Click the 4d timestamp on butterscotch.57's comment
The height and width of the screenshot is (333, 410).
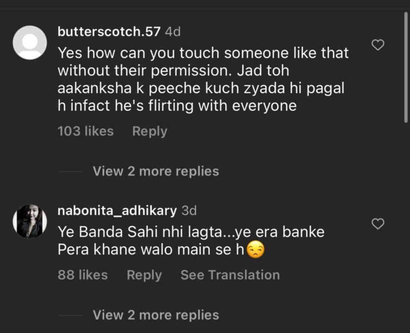coord(173,32)
